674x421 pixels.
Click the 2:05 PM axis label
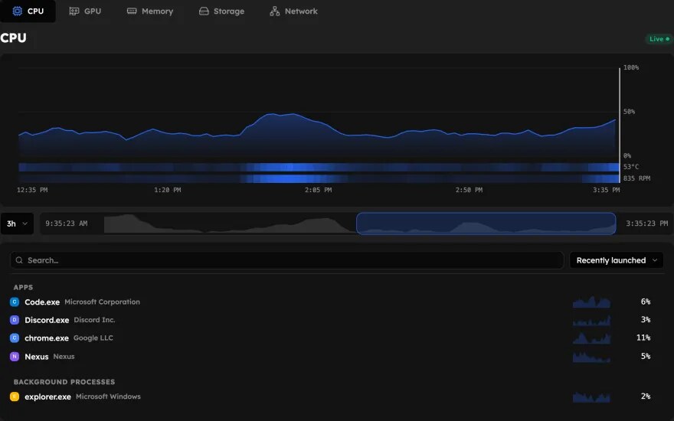(318, 190)
